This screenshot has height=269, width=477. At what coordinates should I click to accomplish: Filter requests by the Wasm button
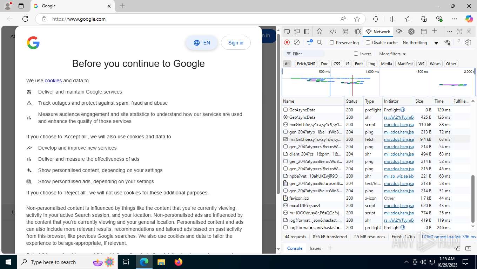435,64
